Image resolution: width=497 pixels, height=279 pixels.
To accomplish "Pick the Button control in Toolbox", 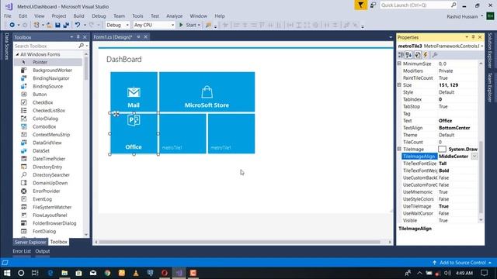I will [40, 95].
